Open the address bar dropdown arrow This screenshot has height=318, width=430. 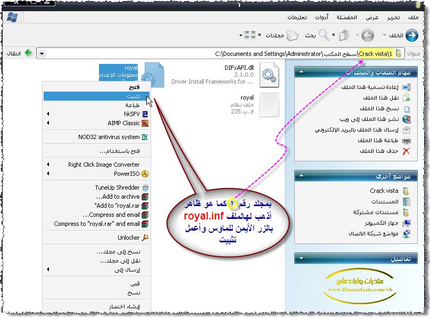[43, 54]
